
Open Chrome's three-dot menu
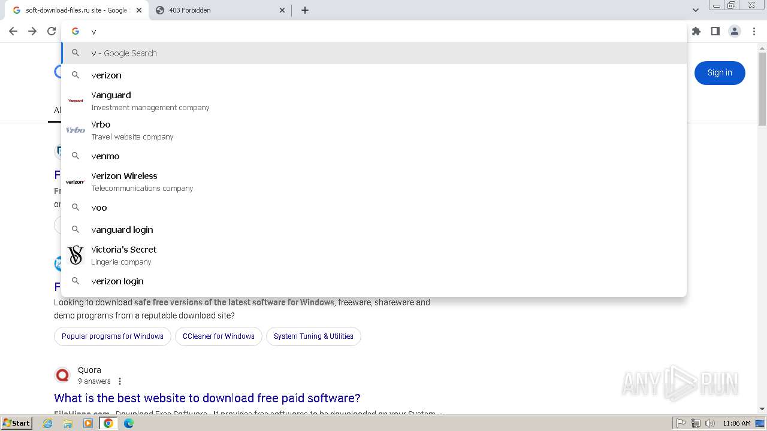[754, 31]
